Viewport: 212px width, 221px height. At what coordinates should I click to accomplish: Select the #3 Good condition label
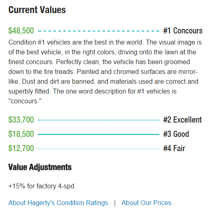(x=176, y=134)
